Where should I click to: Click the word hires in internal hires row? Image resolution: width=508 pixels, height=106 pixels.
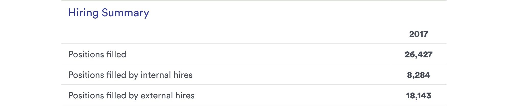click(183, 75)
